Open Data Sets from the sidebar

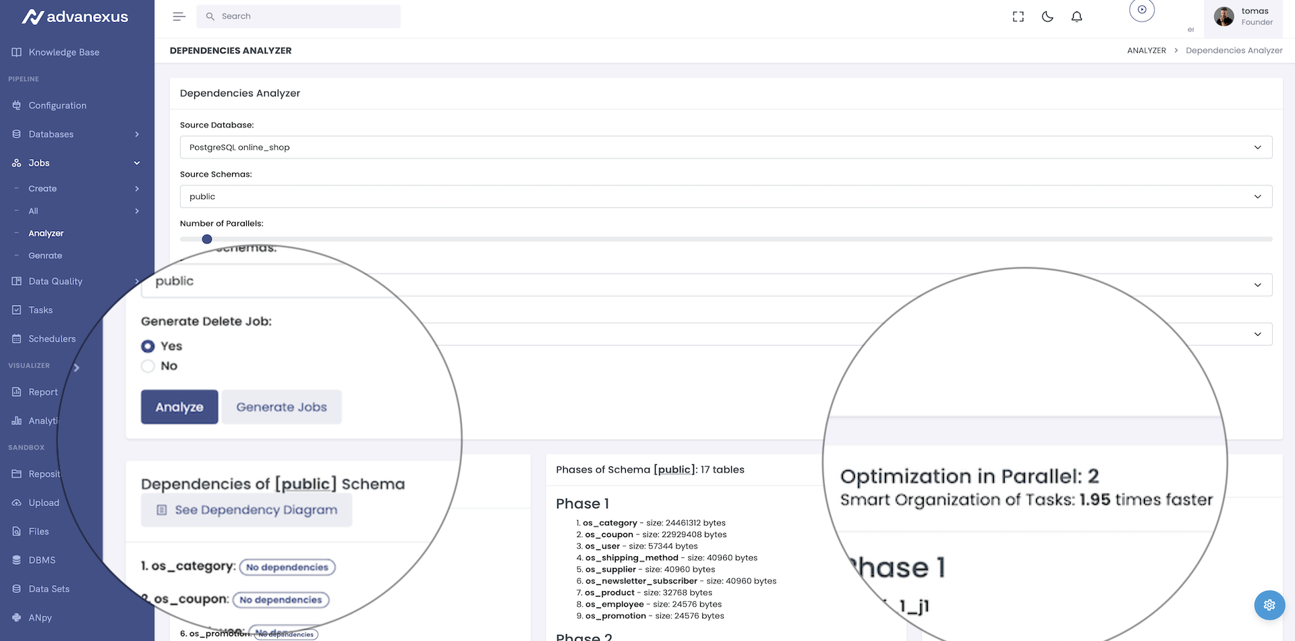49,588
